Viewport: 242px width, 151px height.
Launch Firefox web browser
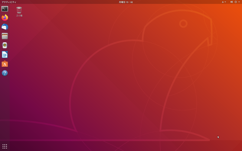[x=5, y=18]
